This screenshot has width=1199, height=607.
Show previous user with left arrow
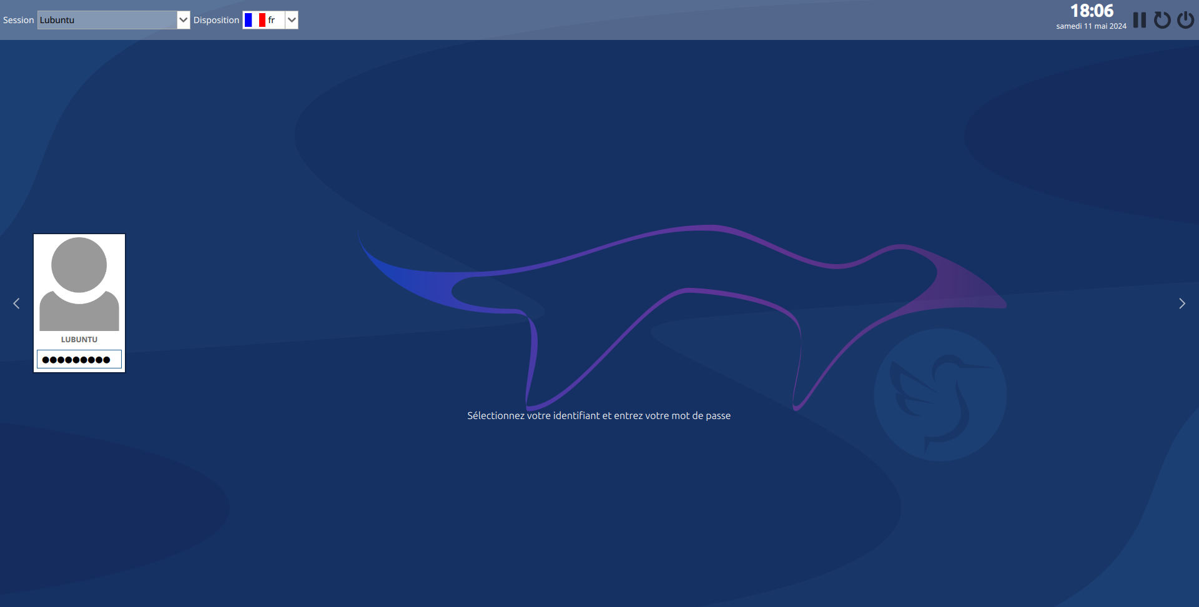click(17, 303)
